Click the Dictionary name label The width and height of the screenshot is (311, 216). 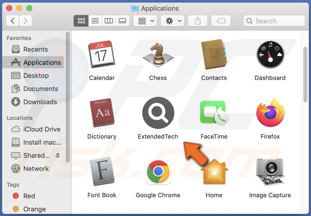tap(102, 137)
